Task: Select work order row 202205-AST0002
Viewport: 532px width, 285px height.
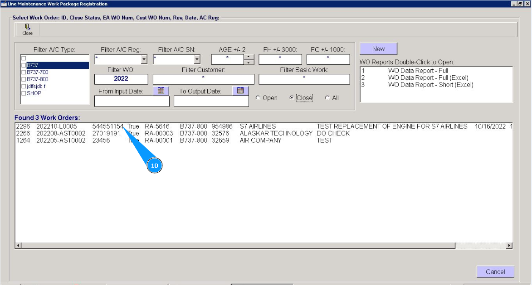Action: coord(264,140)
